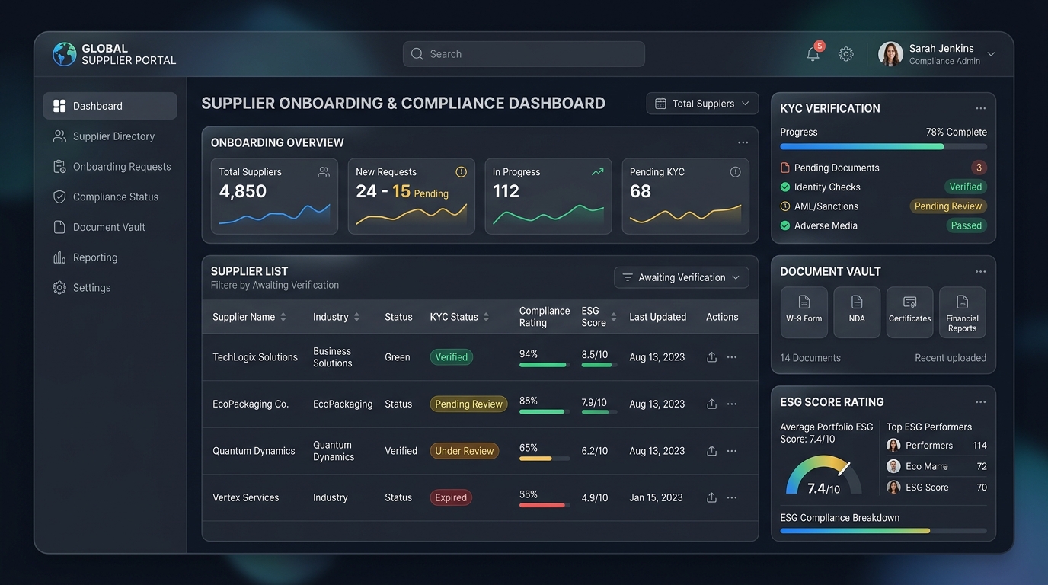This screenshot has width=1048, height=585.
Task: Click the warning icon on New Requests card
Action: pos(461,172)
